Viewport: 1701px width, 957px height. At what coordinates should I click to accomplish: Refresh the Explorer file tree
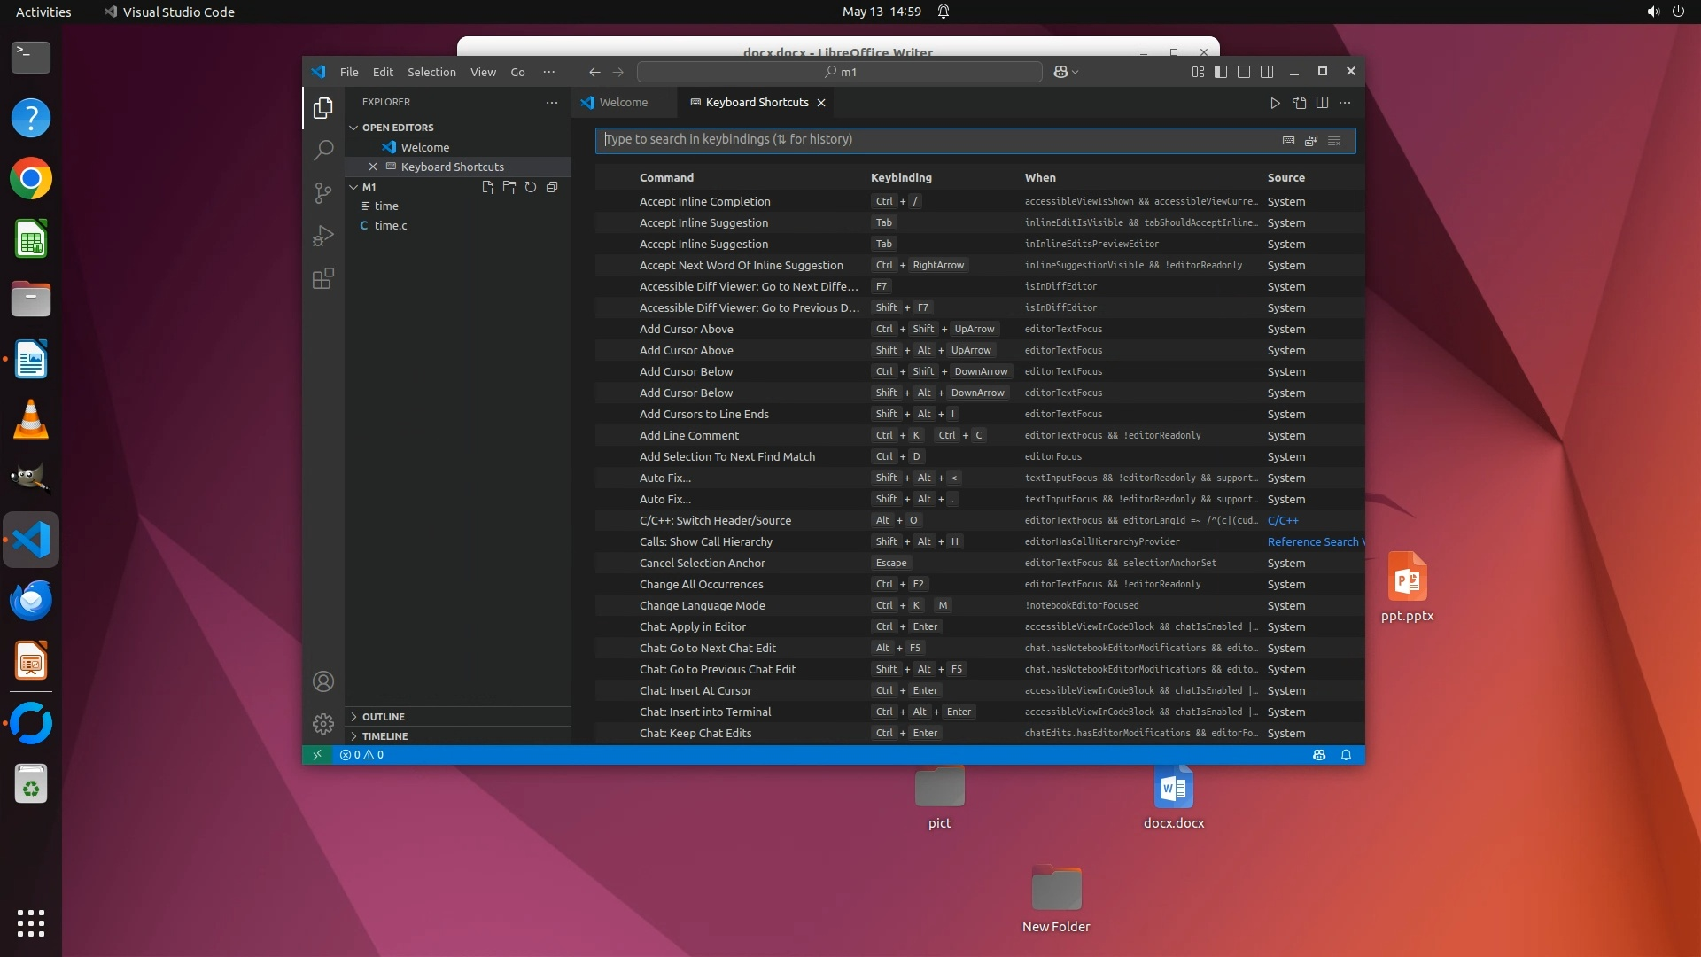[x=531, y=187]
